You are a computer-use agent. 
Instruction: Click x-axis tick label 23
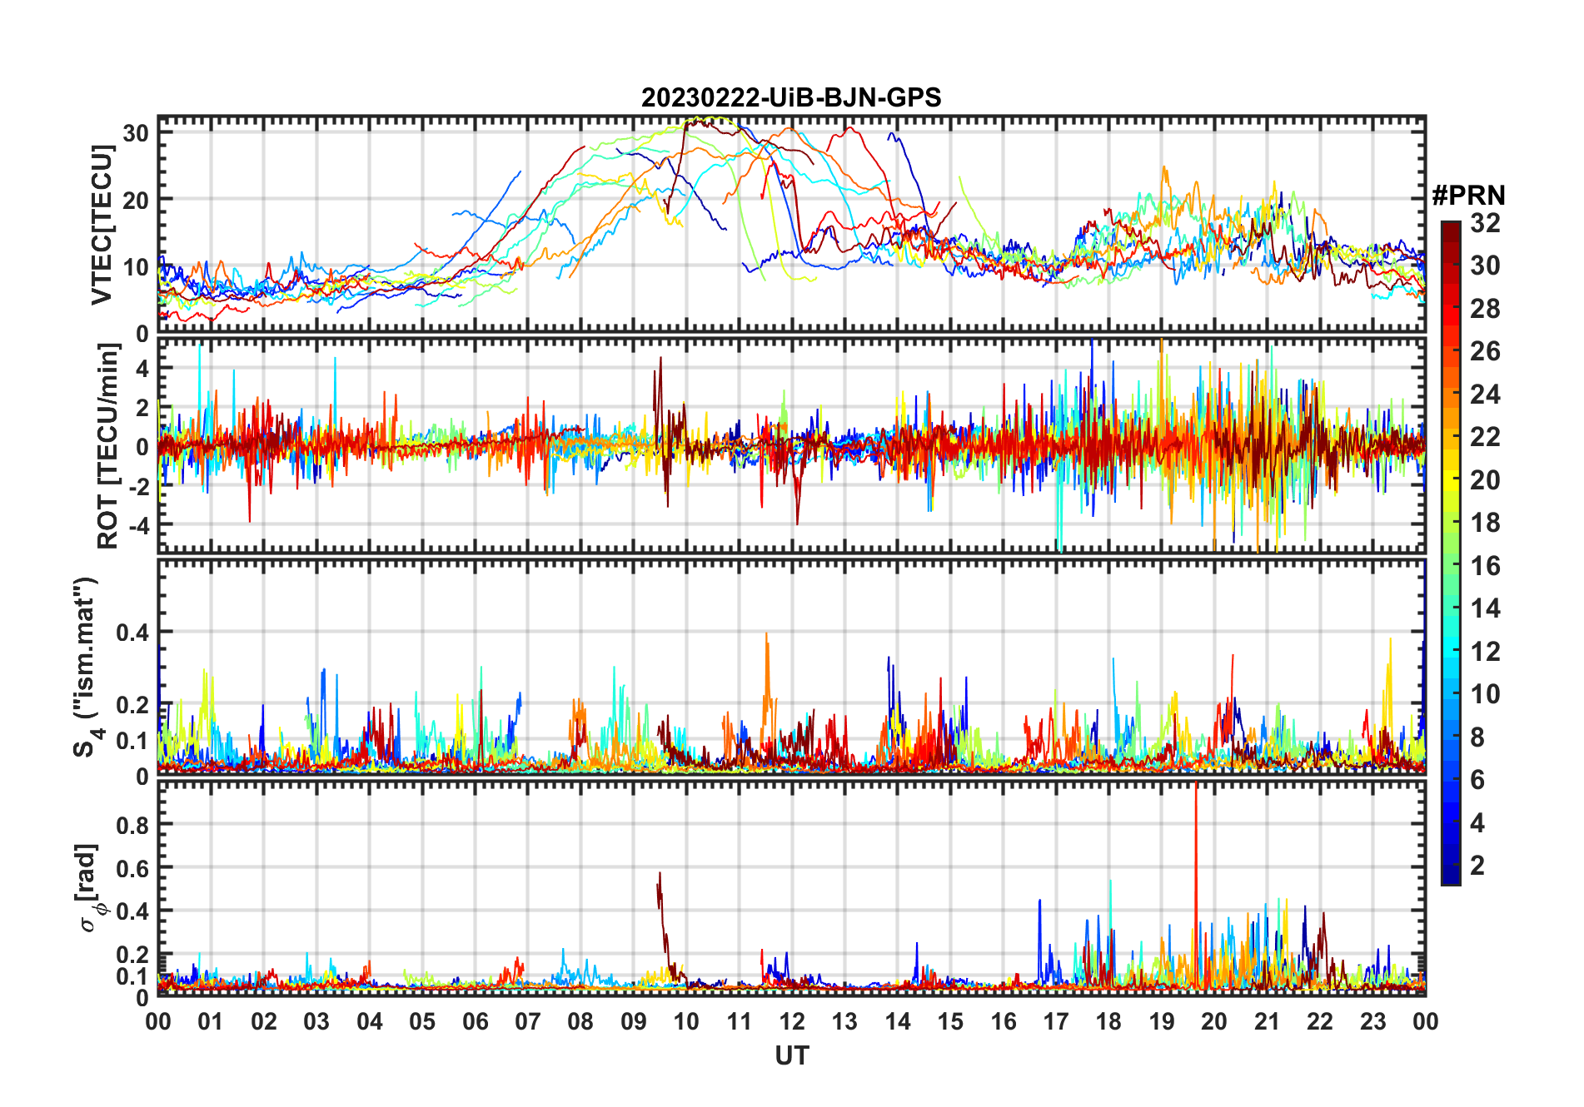[x=1372, y=1021]
